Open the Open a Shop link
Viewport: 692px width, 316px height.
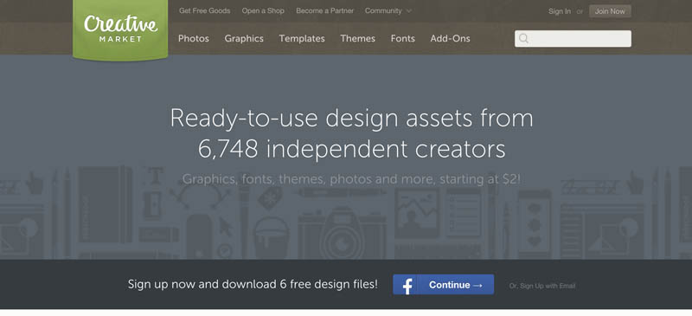[263, 10]
